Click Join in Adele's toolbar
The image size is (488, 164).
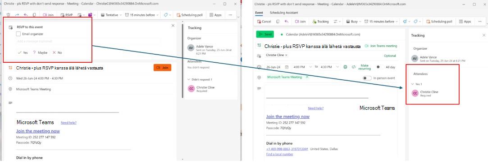click(x=300, y=22)
